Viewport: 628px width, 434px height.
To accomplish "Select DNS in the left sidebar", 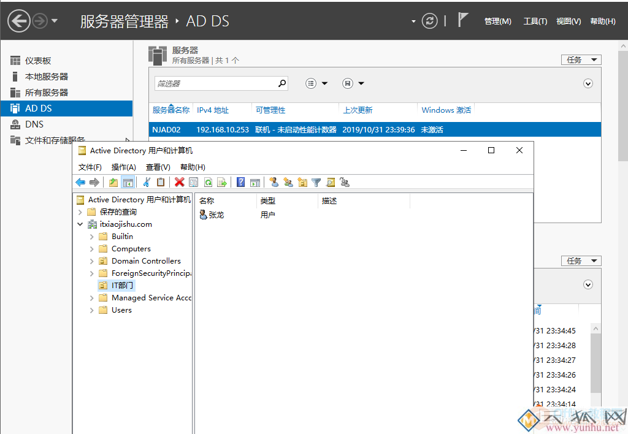I will tap(34, 124).
